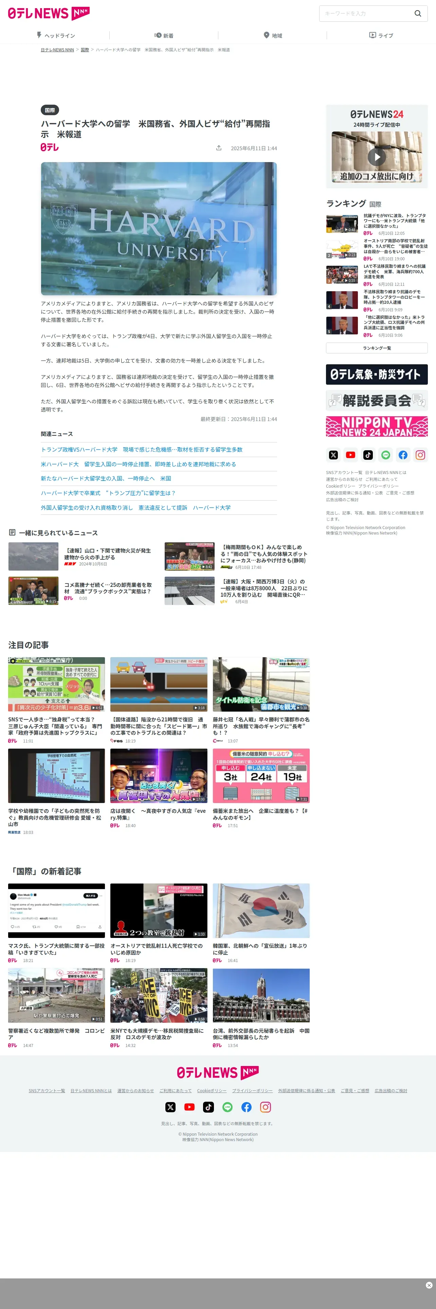Image resolution: width=436 pixels, height=1309 pixels.
Task: Play the 日テレNEWS24 live stream video
Action: point(377,157)
